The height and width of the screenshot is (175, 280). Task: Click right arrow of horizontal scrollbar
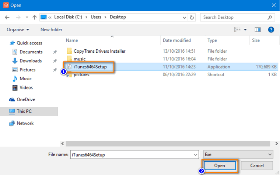[x=276, y=144]
